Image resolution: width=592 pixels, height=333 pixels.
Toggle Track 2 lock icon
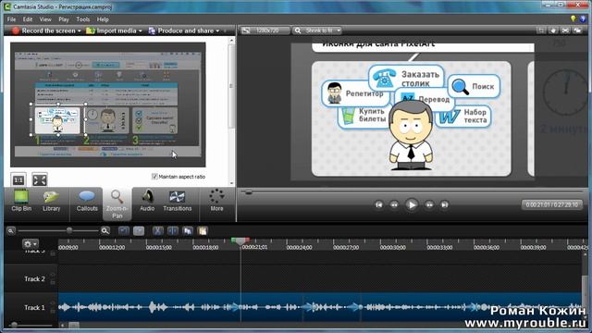pyautogui.click(x=53, y=282)
